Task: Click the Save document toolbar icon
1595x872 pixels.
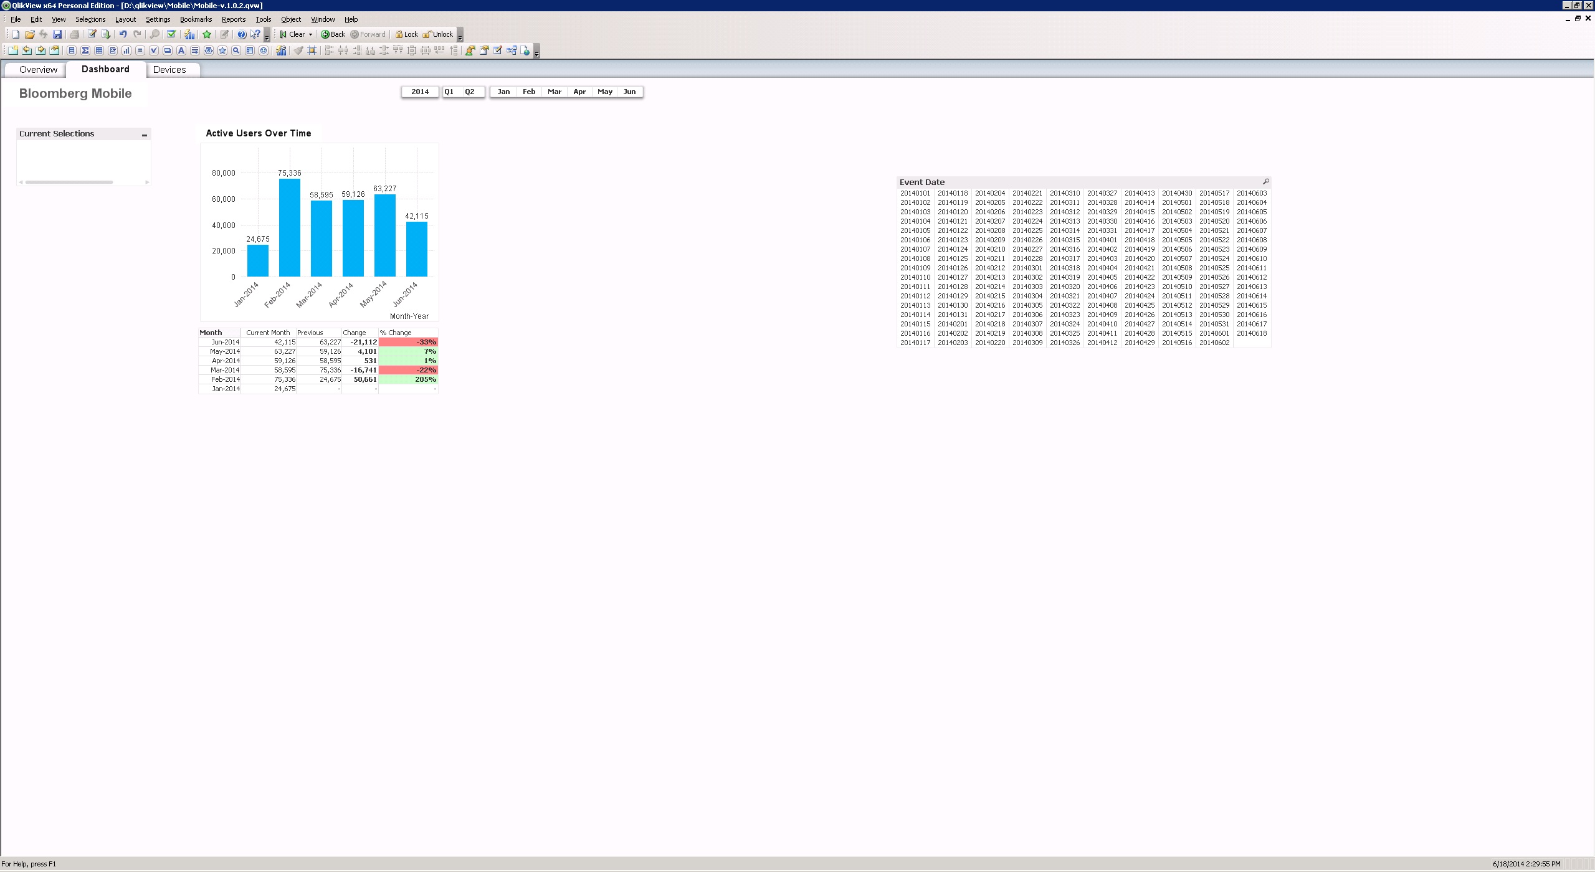Action: click(57, 34)
